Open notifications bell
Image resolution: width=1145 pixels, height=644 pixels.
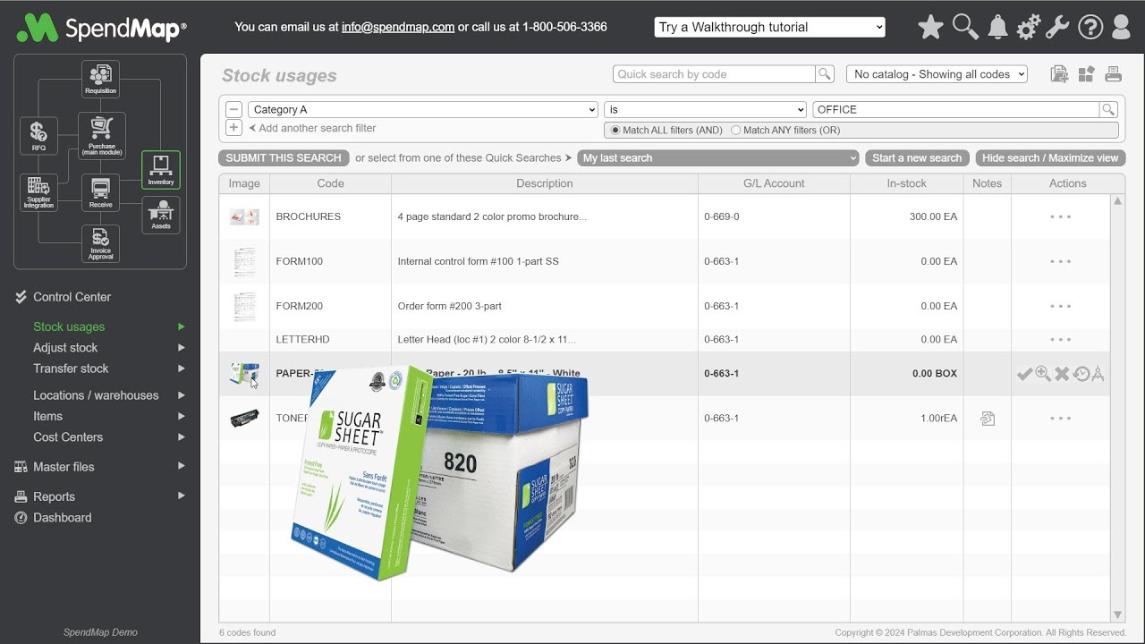(997, 27)
